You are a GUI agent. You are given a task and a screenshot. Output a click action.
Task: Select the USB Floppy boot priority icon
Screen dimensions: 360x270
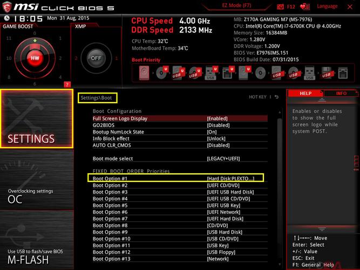[x=327, y=73]
